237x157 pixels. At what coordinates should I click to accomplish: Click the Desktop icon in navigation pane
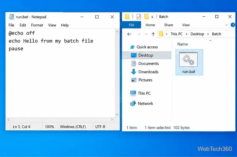click(134, 55)
